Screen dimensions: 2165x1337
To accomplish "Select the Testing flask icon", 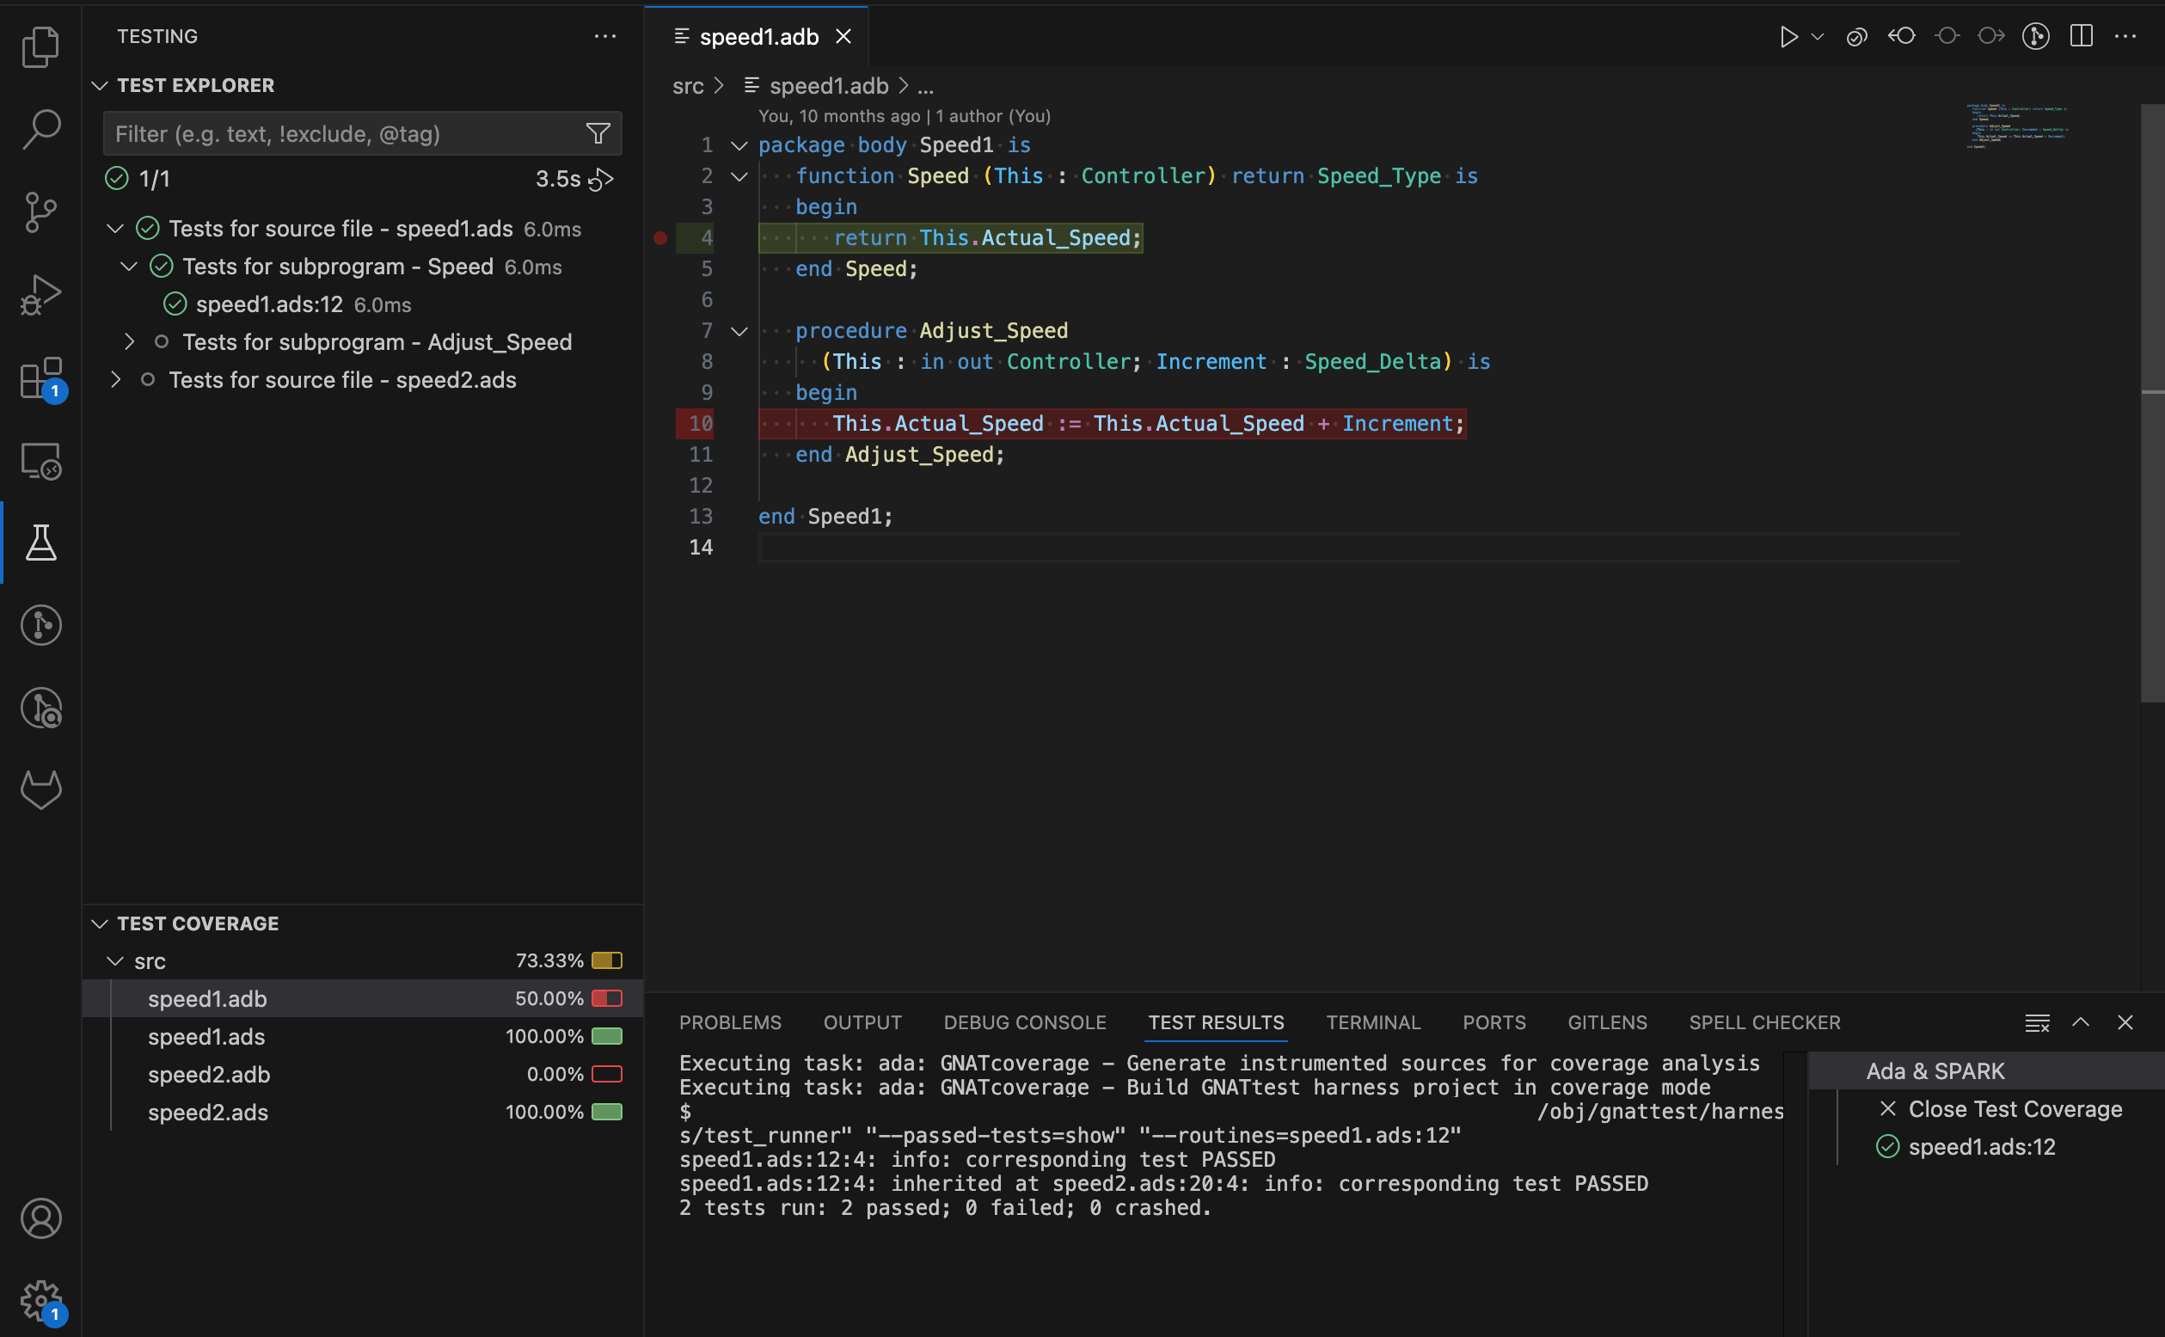I will (x=40, y=542).
